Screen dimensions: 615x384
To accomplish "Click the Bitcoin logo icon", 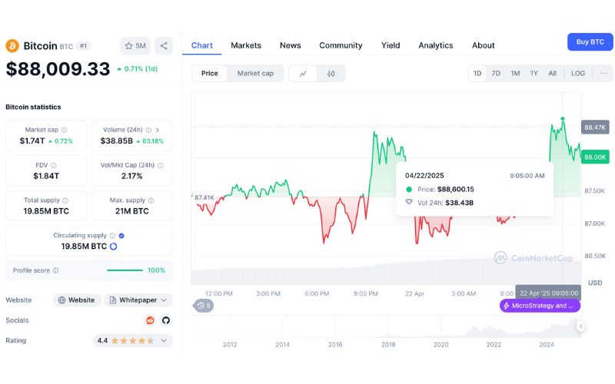I will coord(12,46).
